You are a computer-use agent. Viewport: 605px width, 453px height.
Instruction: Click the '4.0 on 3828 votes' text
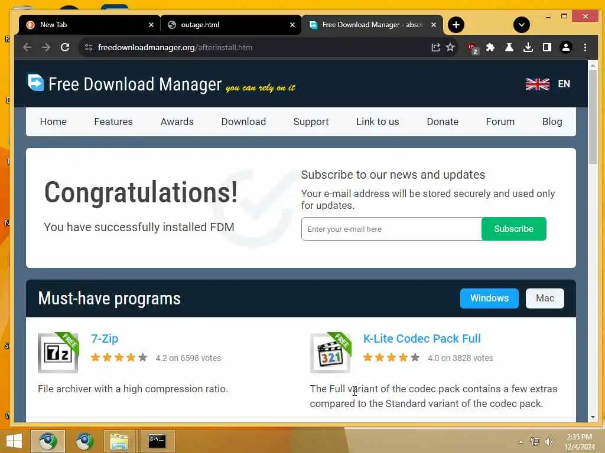point(460,358)
